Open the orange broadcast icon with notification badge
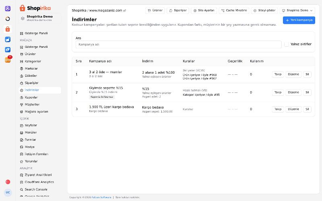The height and width of the screenshot is (201, 322). coord(8,60)
